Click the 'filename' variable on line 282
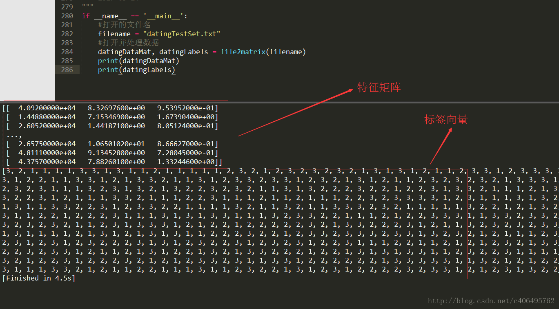Screen dimensions: 559x309 click(114, 34)
